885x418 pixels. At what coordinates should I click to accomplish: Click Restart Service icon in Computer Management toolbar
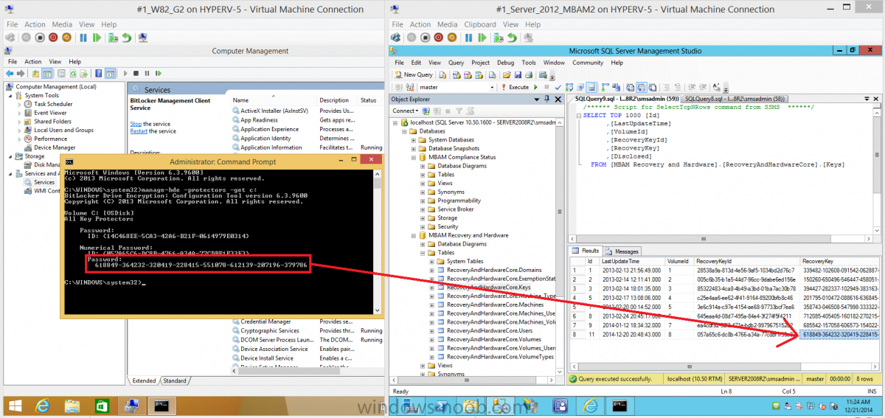[158, 73]
